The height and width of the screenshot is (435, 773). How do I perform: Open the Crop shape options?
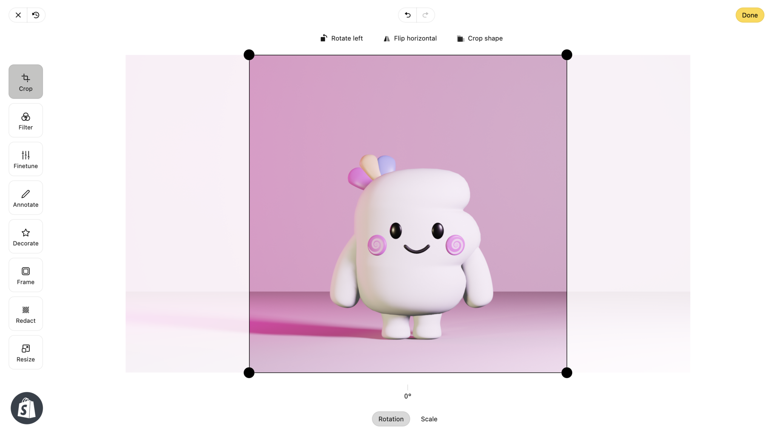coord(479,38)
